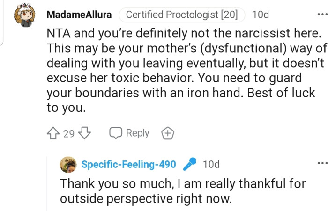Click the Reply text under MadameAllura's comment
The width and height of the screenshot is (328, 211).
(x=137, y=134)
